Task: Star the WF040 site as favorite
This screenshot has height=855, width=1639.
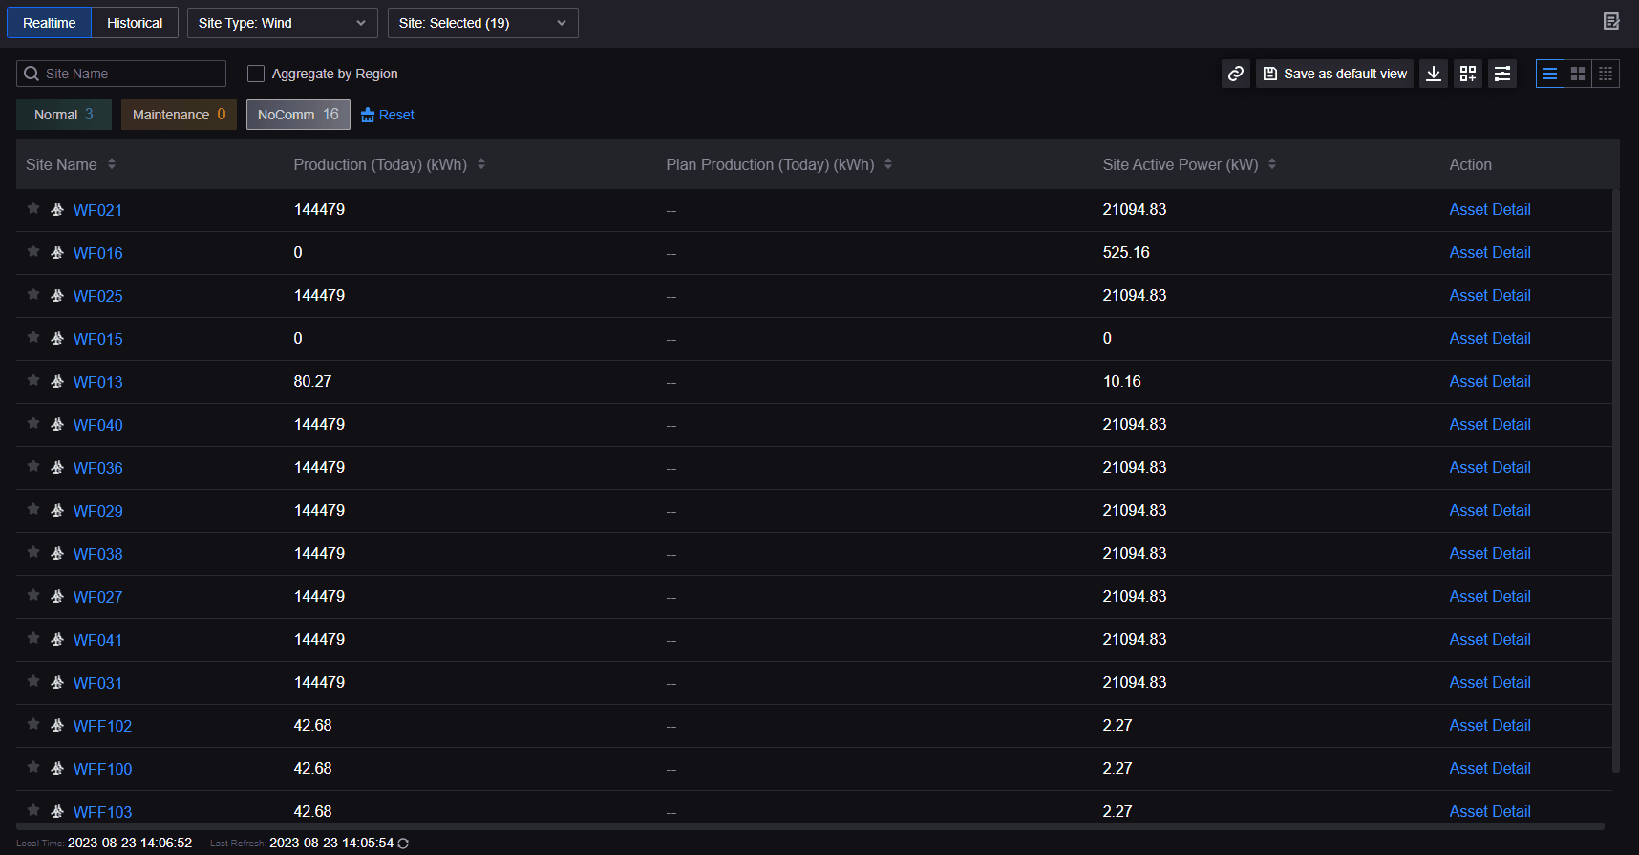Action: pos(33,423)
